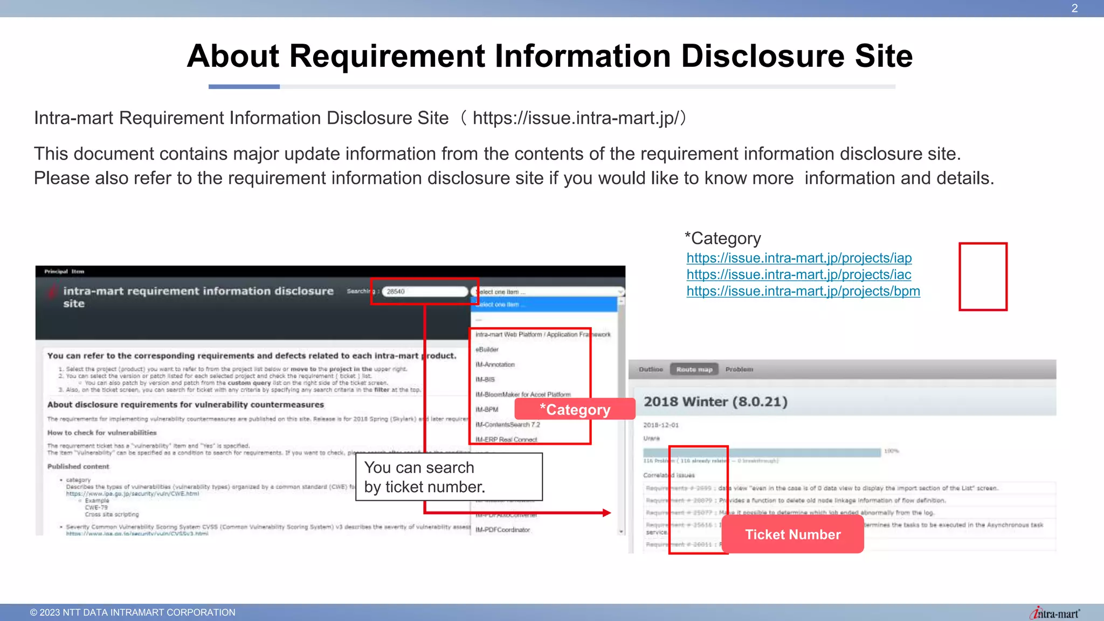Click the 'Correlated issues' label

point(669,475)
